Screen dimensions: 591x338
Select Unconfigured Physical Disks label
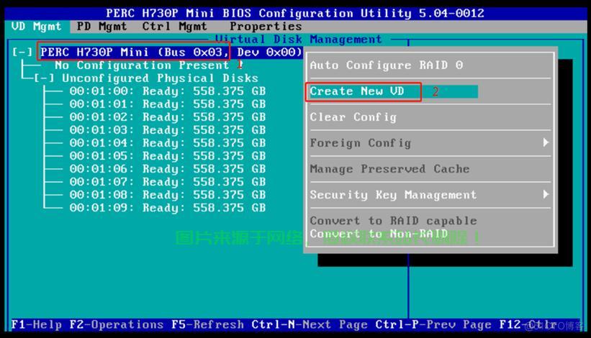tap(161, 78)
